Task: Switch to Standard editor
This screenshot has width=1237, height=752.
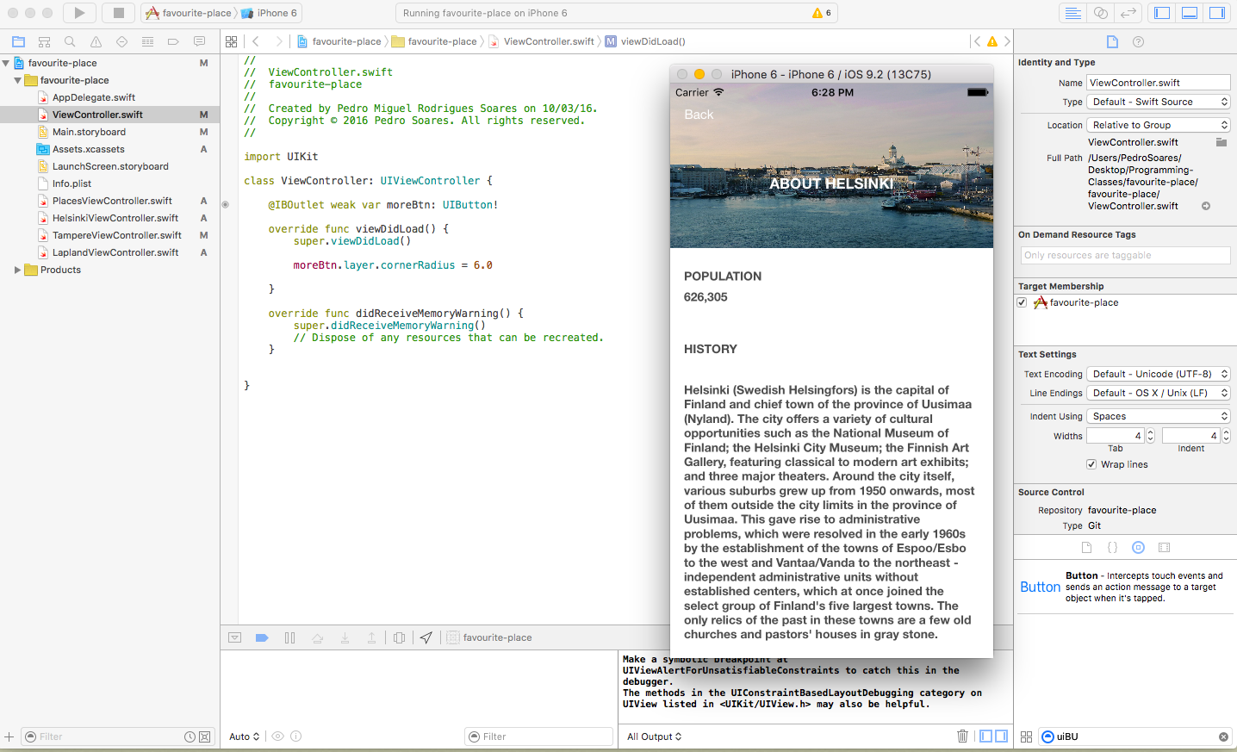Action: (1072, 13)
